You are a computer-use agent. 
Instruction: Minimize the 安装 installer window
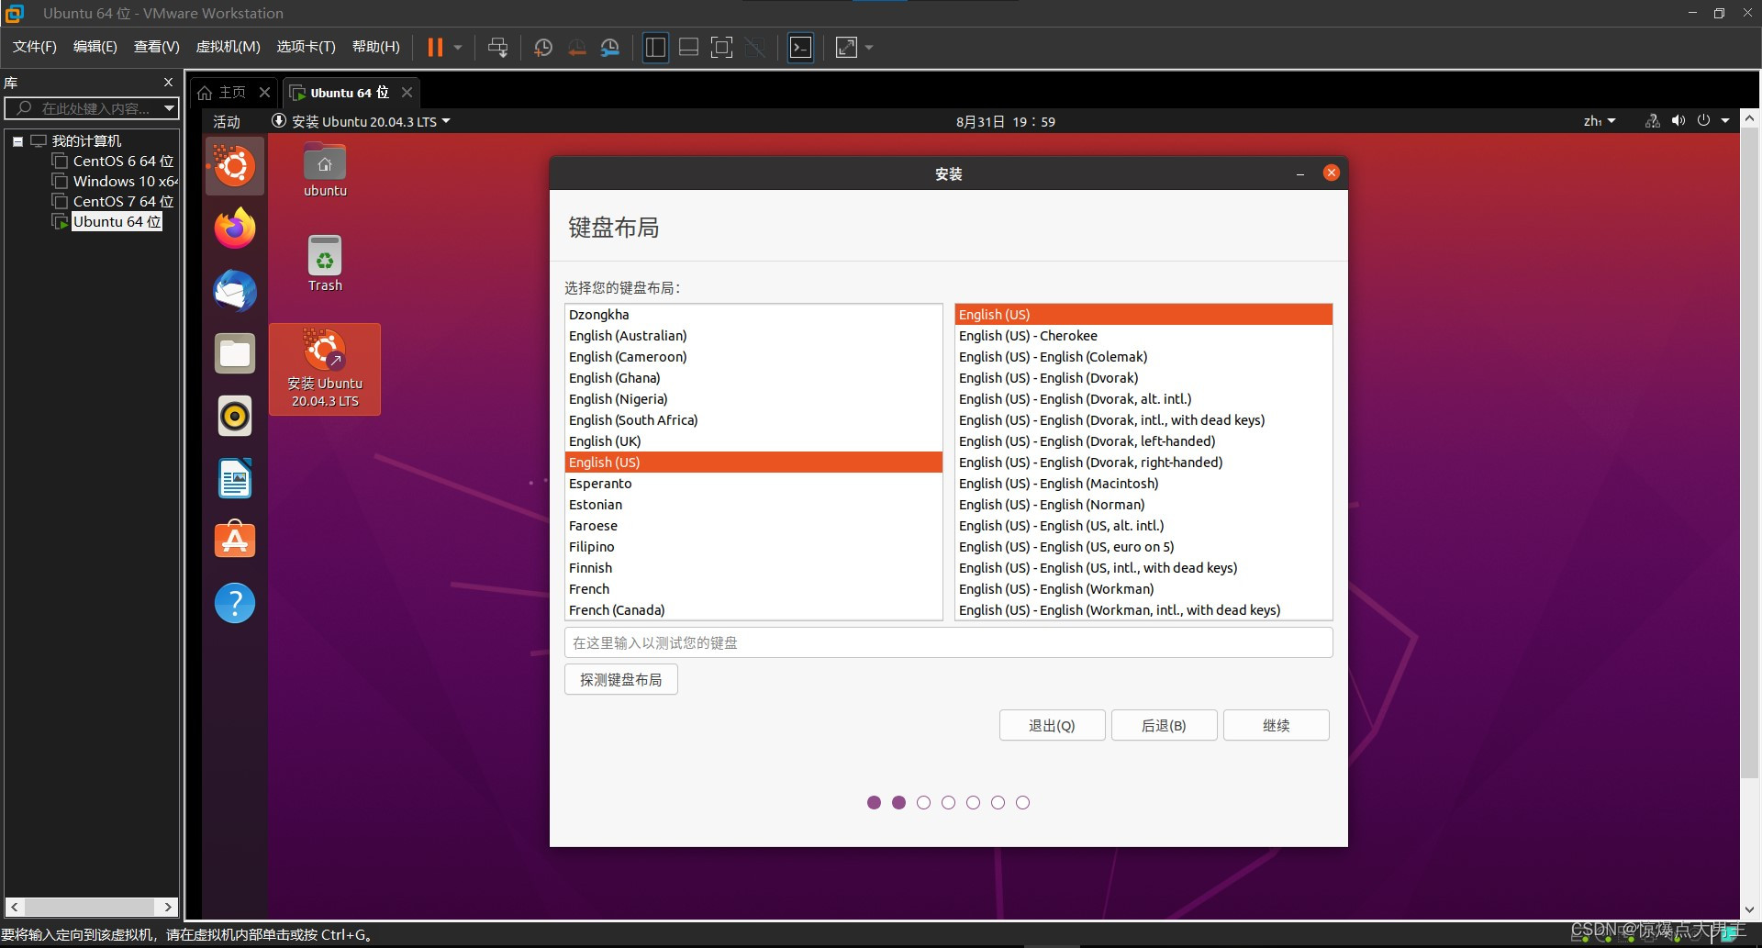pos(1299,173)
